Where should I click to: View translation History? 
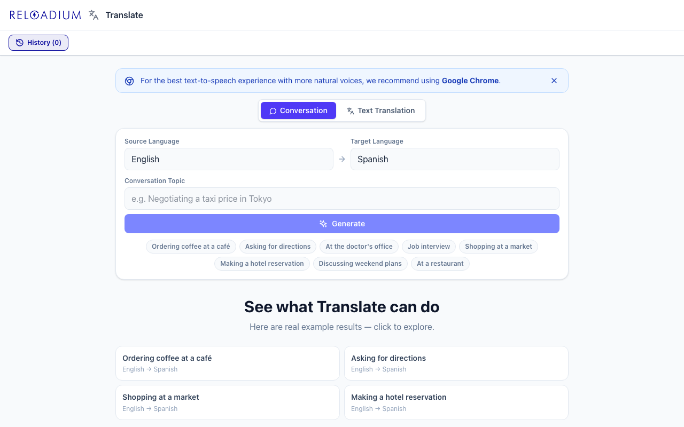click(38, 42)
